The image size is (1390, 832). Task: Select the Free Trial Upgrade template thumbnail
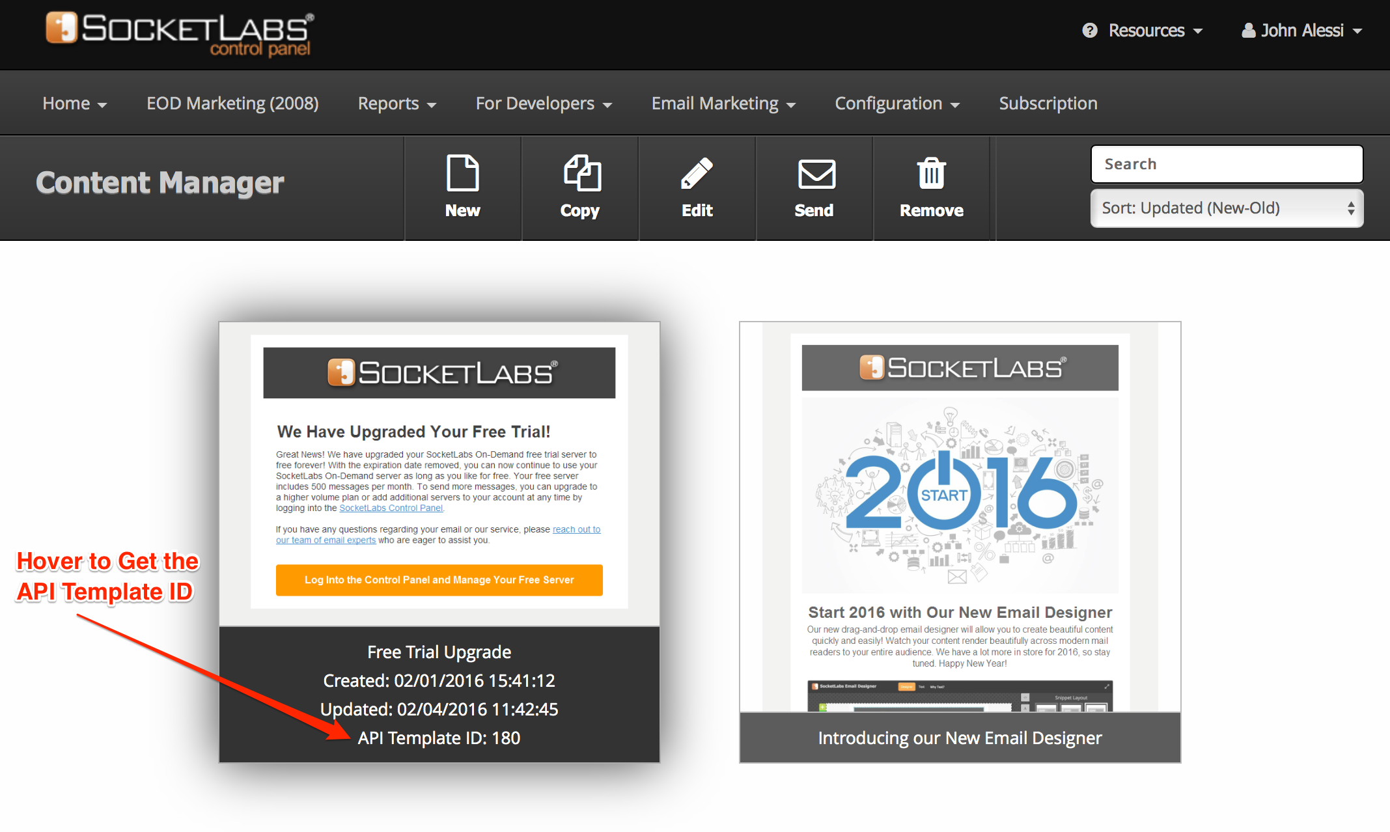[439, 474]
